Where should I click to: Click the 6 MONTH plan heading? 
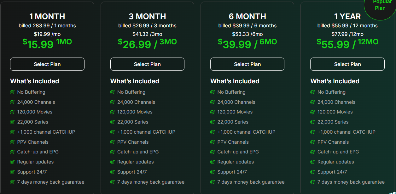click(x=247, y=16)
